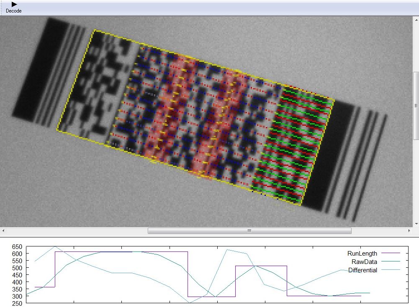
Task: Click vertical scrollbar track below the thumb
Action: point(416,180)
